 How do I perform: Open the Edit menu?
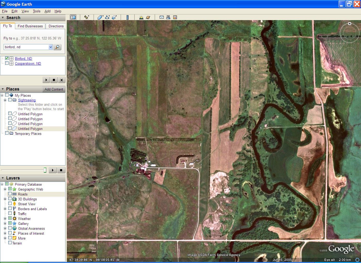click(x=14, y=11)
